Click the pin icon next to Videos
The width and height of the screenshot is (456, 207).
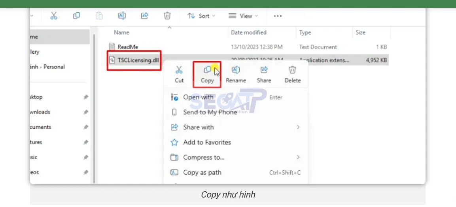tap(86, 173)
